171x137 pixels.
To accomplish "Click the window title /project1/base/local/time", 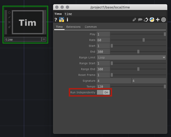I will 110,7.
